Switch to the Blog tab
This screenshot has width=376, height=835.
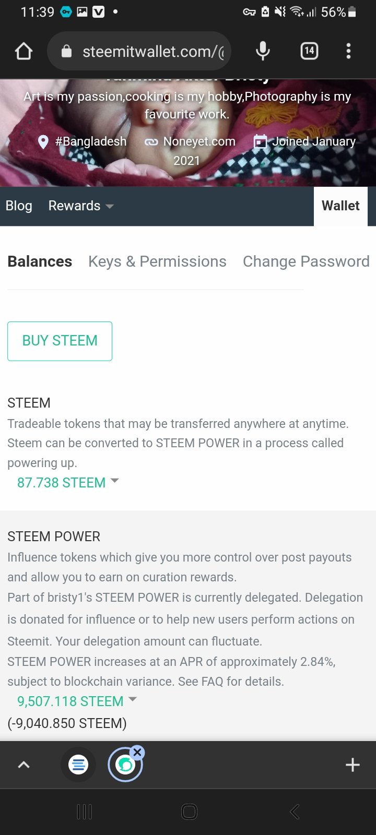tap(19, 206)
